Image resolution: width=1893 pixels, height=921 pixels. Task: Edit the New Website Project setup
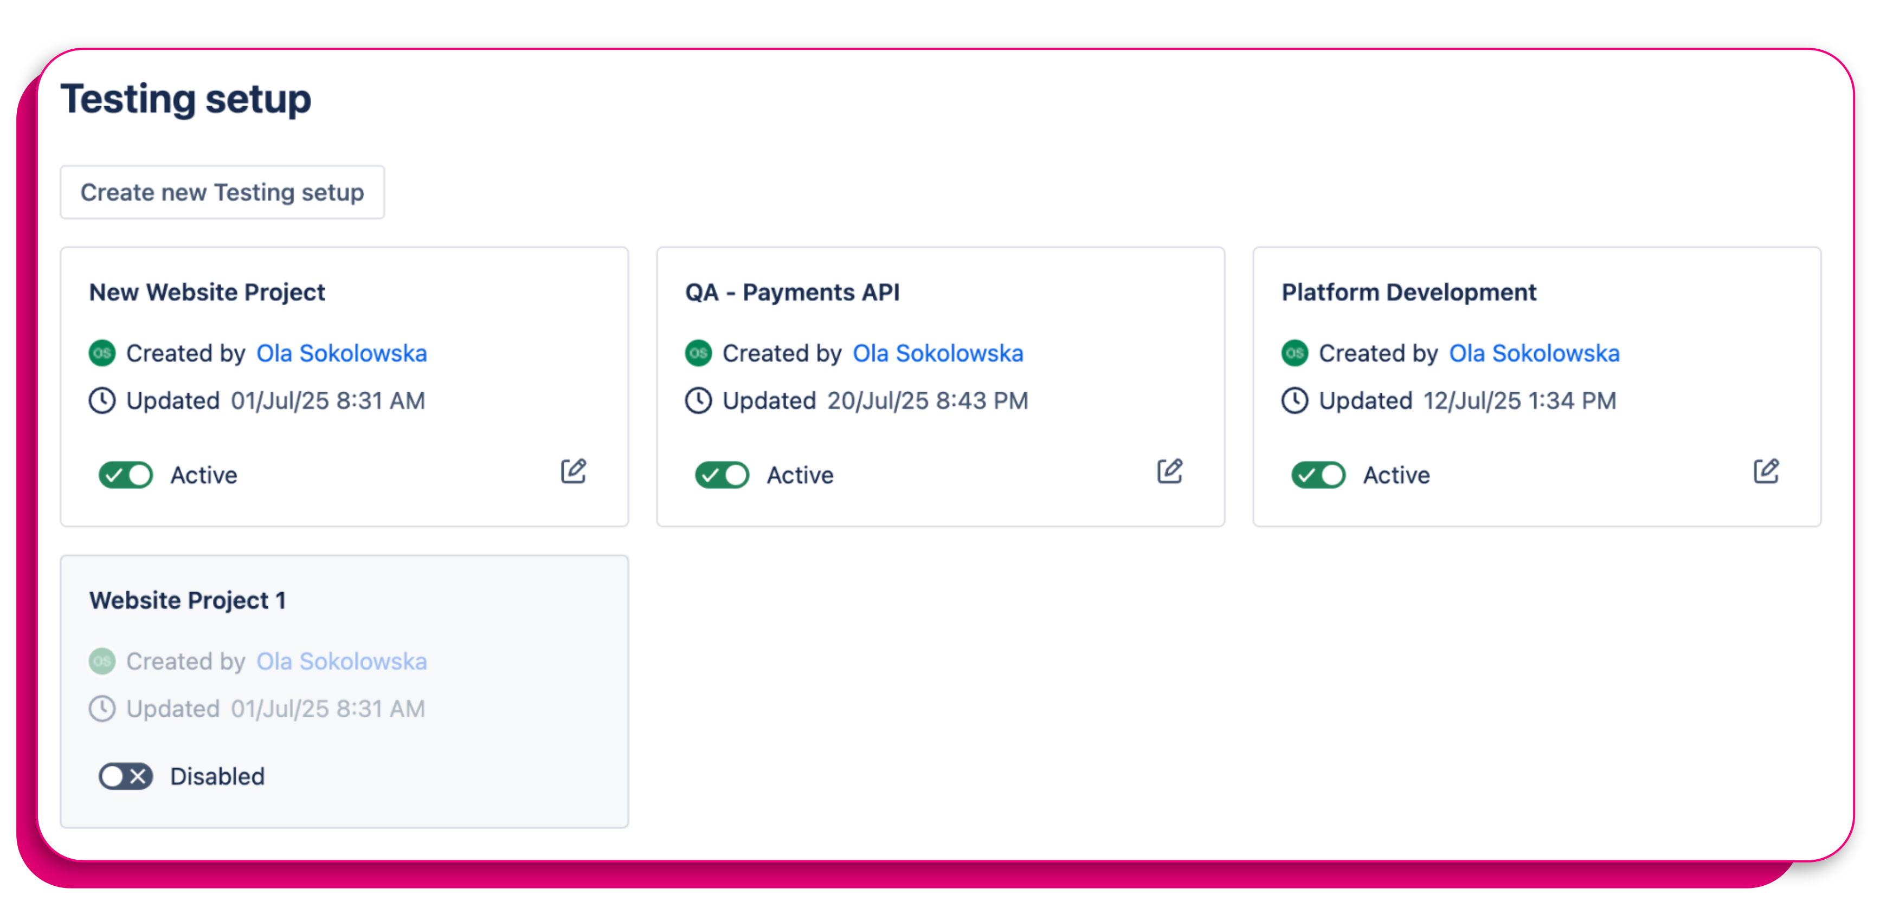(x=574, y=471)
